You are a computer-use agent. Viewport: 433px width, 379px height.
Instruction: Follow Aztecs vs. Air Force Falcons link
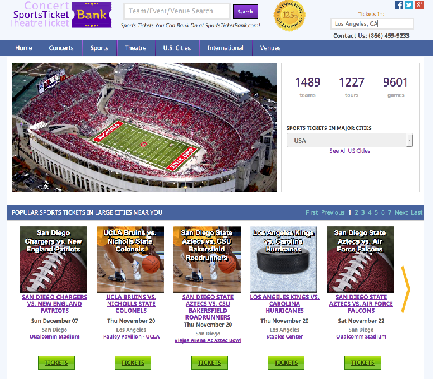coord(361,304)
